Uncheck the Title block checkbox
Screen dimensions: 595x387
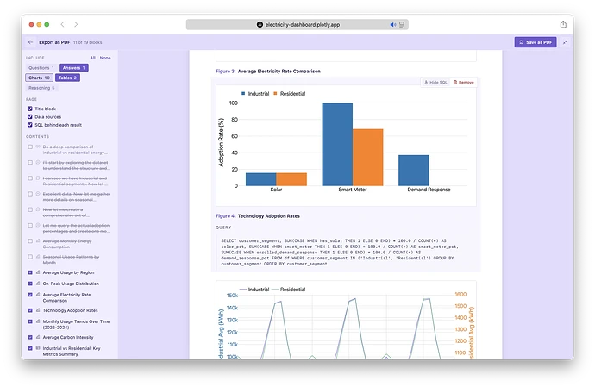coord(30,109)
